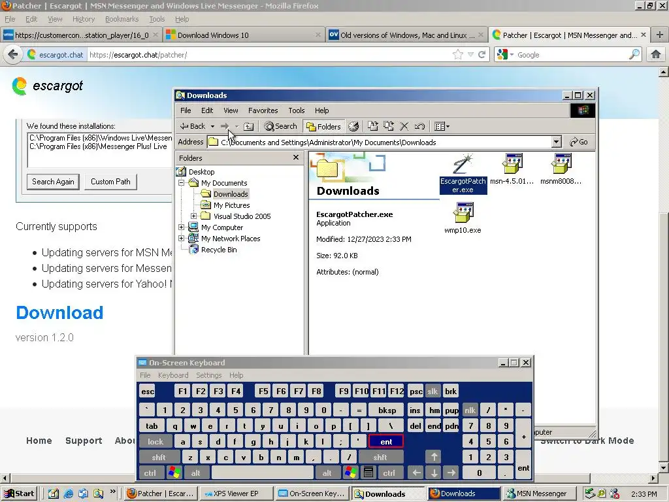Click the Internet Explorer quick launch icon
Viewport: 669px width, 502px height.
coord(68,494)
